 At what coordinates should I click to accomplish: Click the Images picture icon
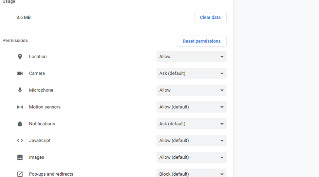pyautogui.click(x=20, y=157)
